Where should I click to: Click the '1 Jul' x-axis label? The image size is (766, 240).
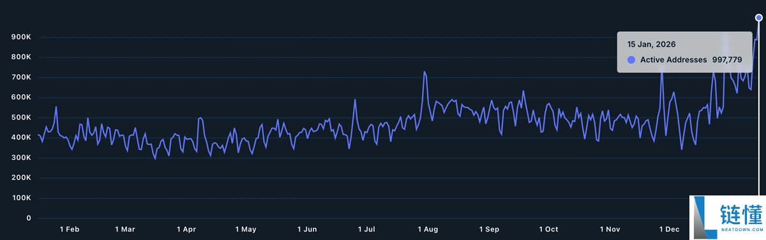367,229
